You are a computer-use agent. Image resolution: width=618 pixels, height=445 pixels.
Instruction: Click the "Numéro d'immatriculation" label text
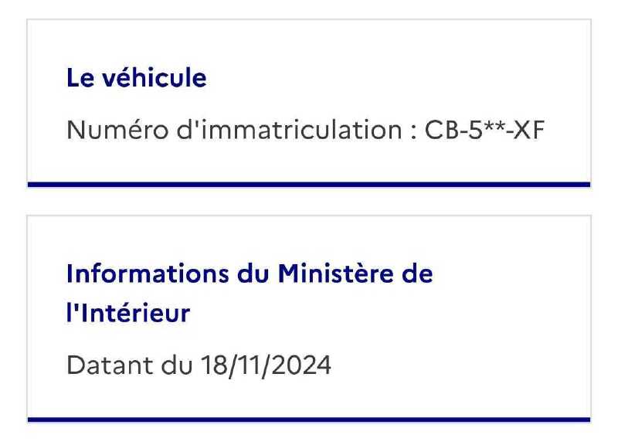[234, 130]
